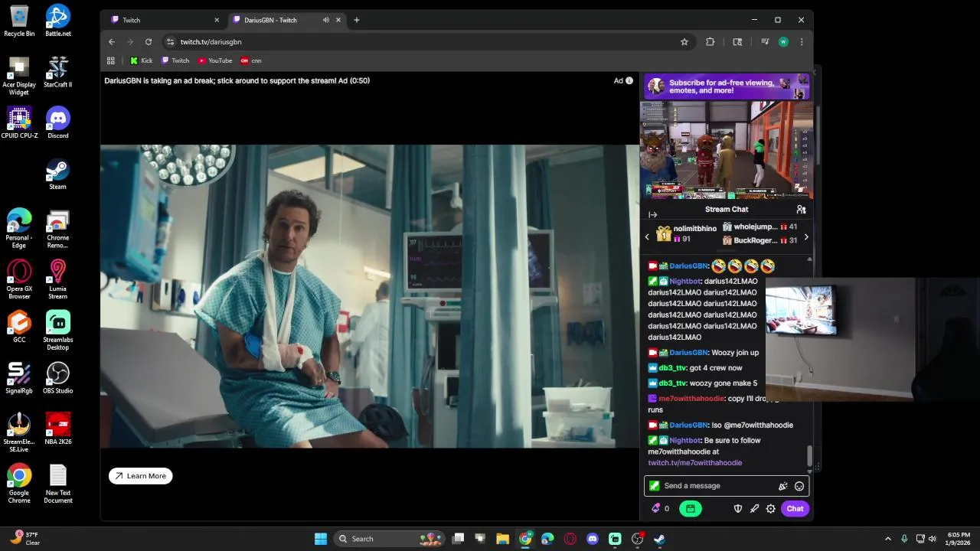The image size is (980, 551).
Task: Click the ad info icon
Action: 629,80
